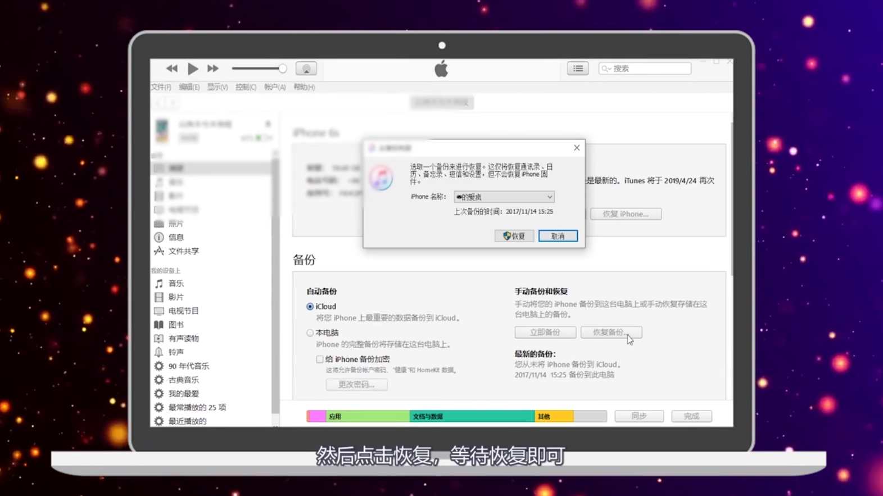The height and width of the screenshot is (496, 883).
Task: Open 最近播放的 playlist gear icon
Action: 159,421
